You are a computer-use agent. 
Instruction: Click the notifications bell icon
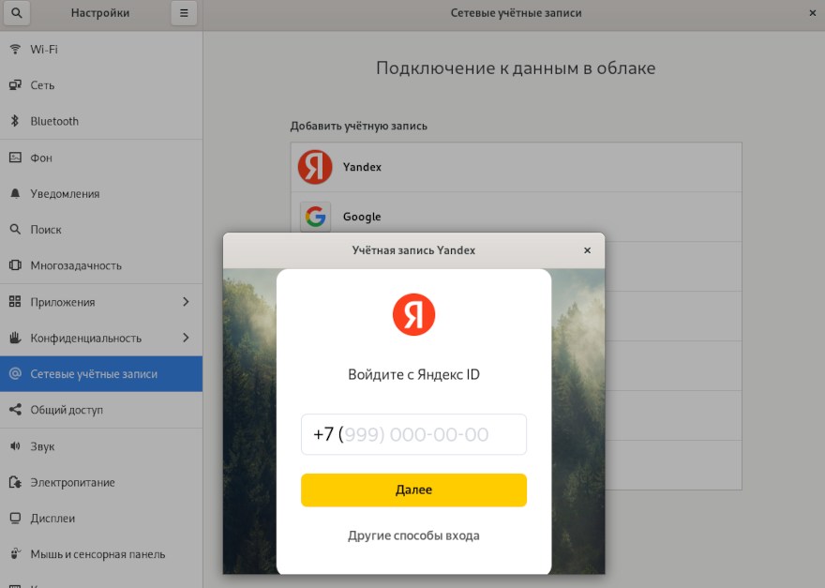[15, 194]
